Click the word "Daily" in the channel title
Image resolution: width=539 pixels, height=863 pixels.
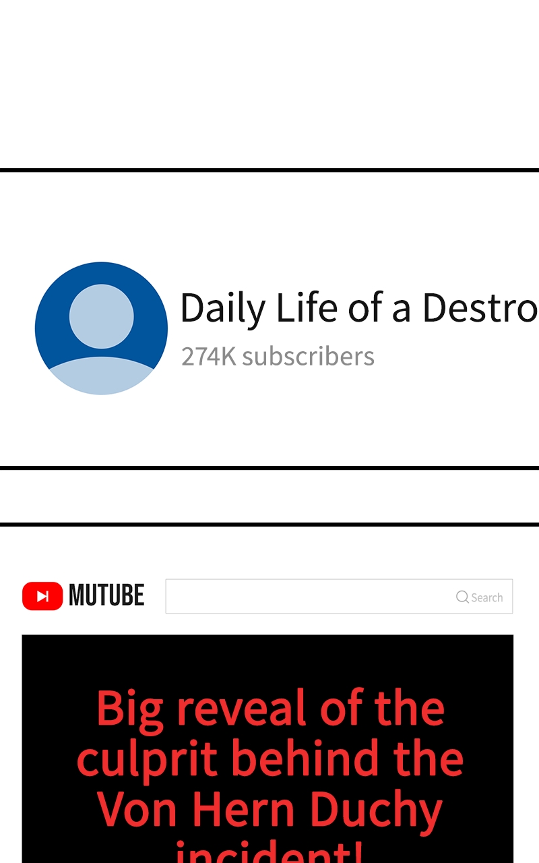click(223, 309)
